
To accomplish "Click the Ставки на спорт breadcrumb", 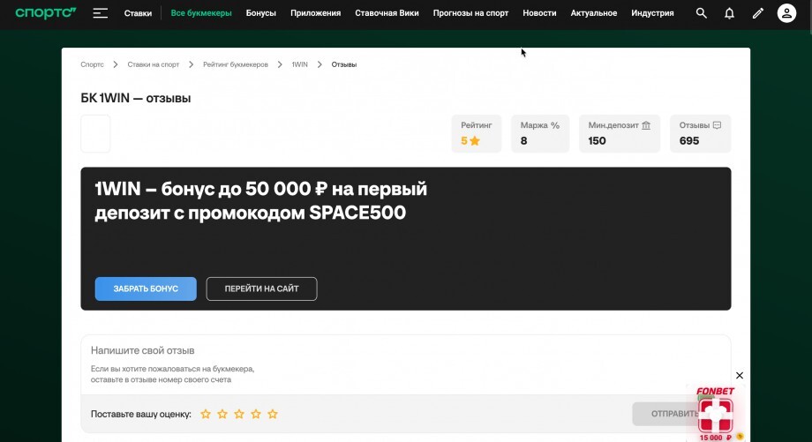I will 153,64.
